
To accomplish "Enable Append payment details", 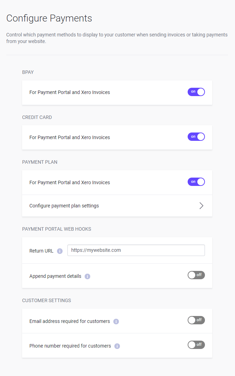I will (196, 275).
